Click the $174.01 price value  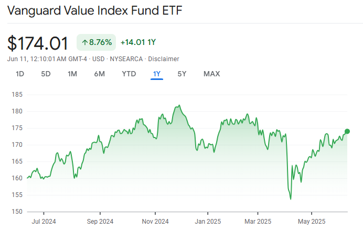tap(38, 42)
